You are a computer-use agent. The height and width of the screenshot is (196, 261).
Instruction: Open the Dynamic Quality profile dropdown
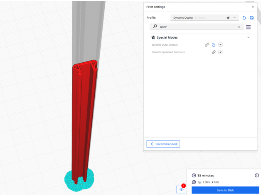tap(204, 18)
